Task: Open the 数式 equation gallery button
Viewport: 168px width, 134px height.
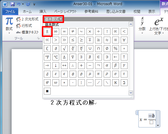Action: [x=9, y=25]
